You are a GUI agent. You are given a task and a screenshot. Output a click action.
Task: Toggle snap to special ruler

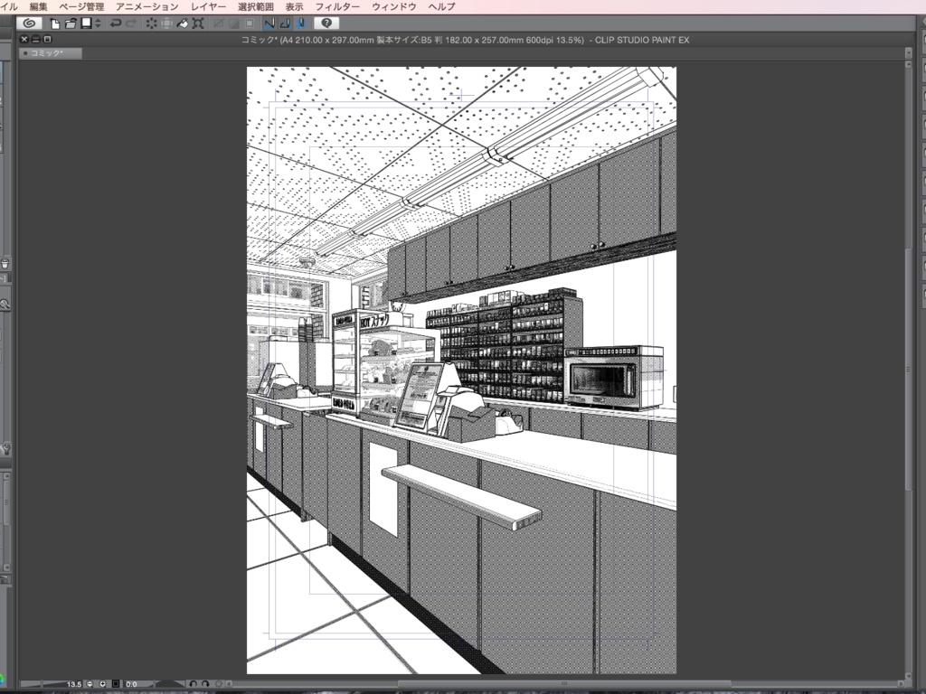tap(285, 23)
